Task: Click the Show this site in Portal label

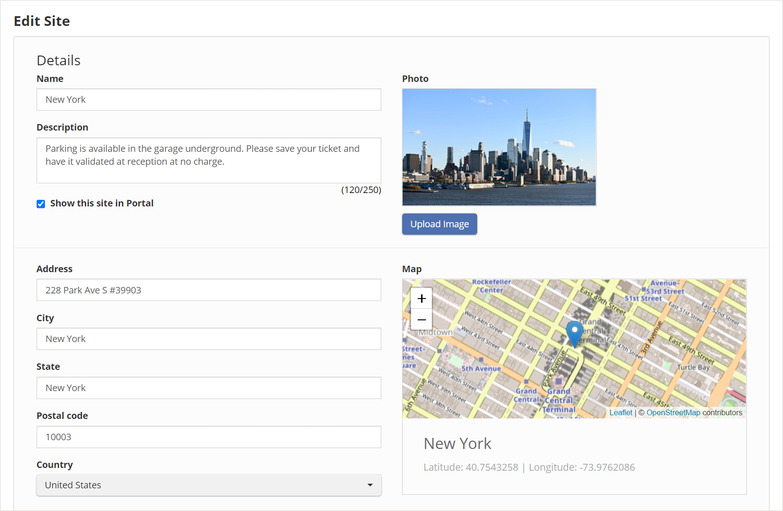Action: (101, 203)
